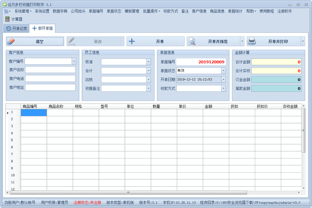Click the 商品编号 column header
The image size is (312, 208).
34,107
